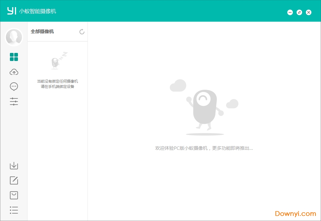Open the store shopping bag icon
321x221 pixels.
[14, 195]
